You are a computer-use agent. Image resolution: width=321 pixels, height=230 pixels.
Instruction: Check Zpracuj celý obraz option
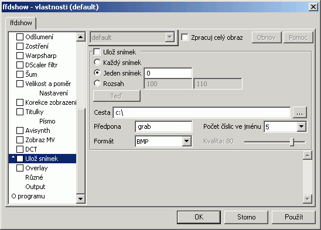coord(185,37)
